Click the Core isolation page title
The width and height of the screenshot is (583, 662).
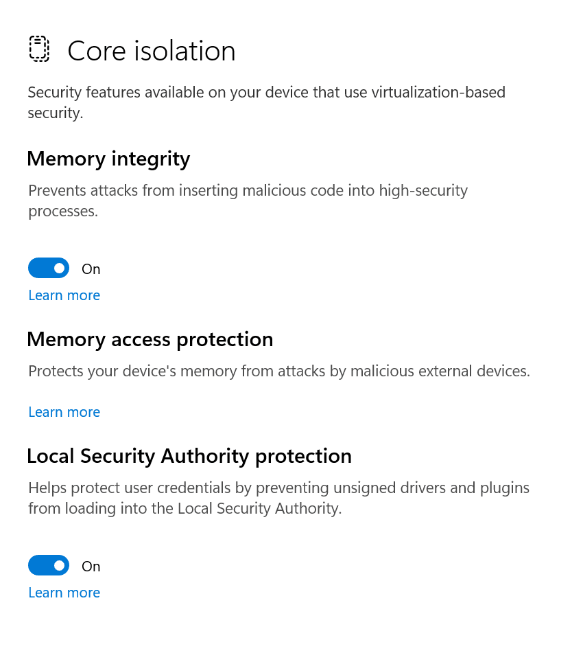[152, 51]
